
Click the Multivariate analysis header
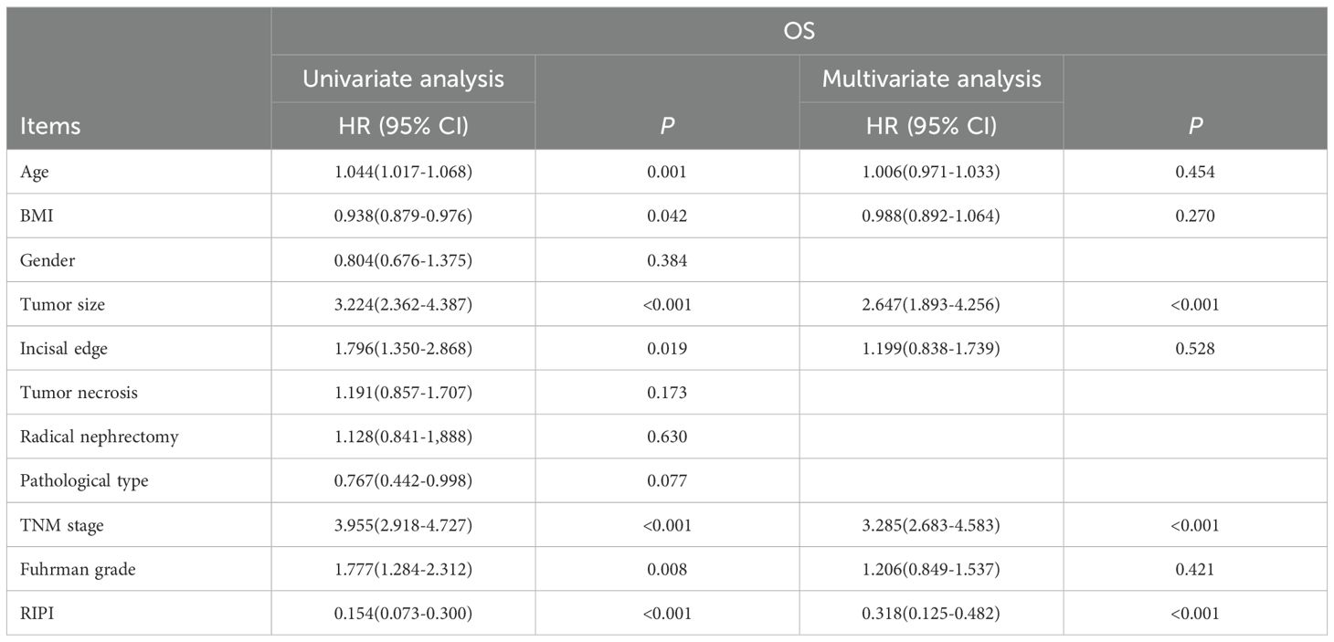point(931,79)
